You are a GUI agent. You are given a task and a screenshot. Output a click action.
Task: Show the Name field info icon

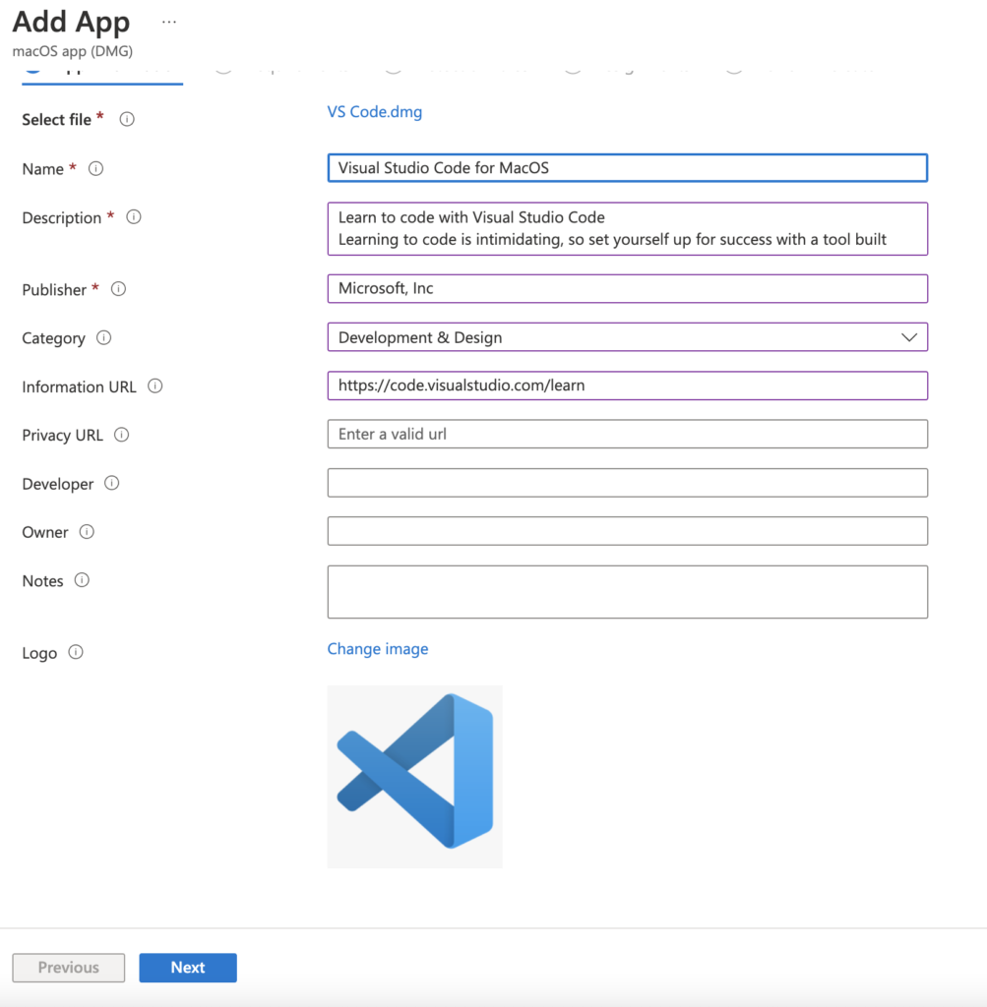click(x=95, y=168)
